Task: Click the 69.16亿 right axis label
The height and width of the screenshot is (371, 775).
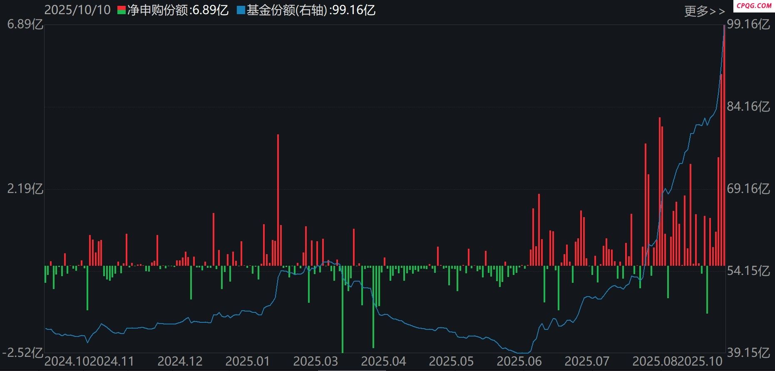Action: pyautogui.click(x=748, y=189)
